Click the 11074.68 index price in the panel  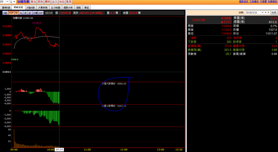pyautogui.click(x=198, y=20)
